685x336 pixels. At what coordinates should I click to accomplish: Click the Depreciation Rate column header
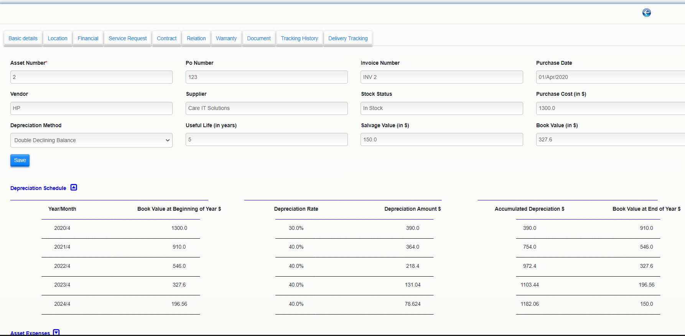click(x=296, y=209)
